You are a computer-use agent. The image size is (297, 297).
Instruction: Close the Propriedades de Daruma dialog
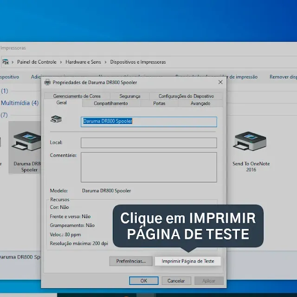click(220, 82)
